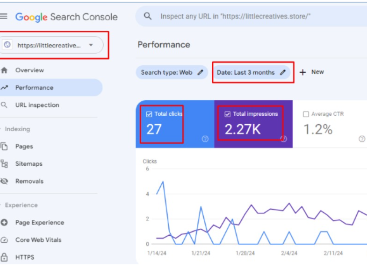Add a New filter
This screenshot has width=367, height=275.
tap(312, 72)
